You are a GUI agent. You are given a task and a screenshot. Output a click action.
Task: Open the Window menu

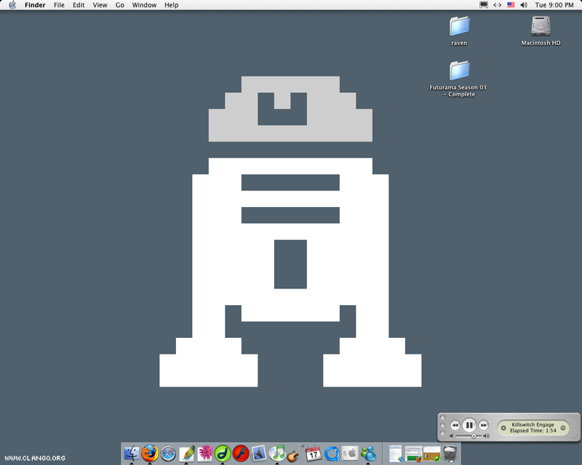click(144, 5)
